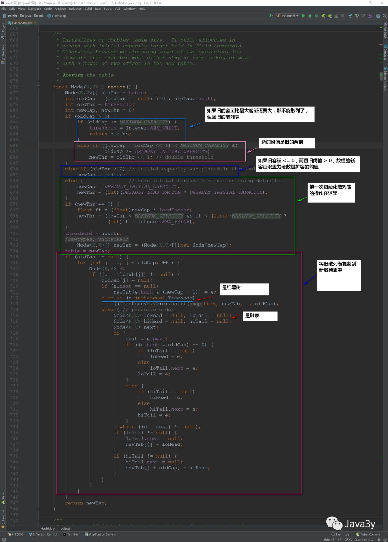The height and width of the screenshot is (542, 388).
Task: Click the HashMap class in navigation bar
Action: point(57,16)
